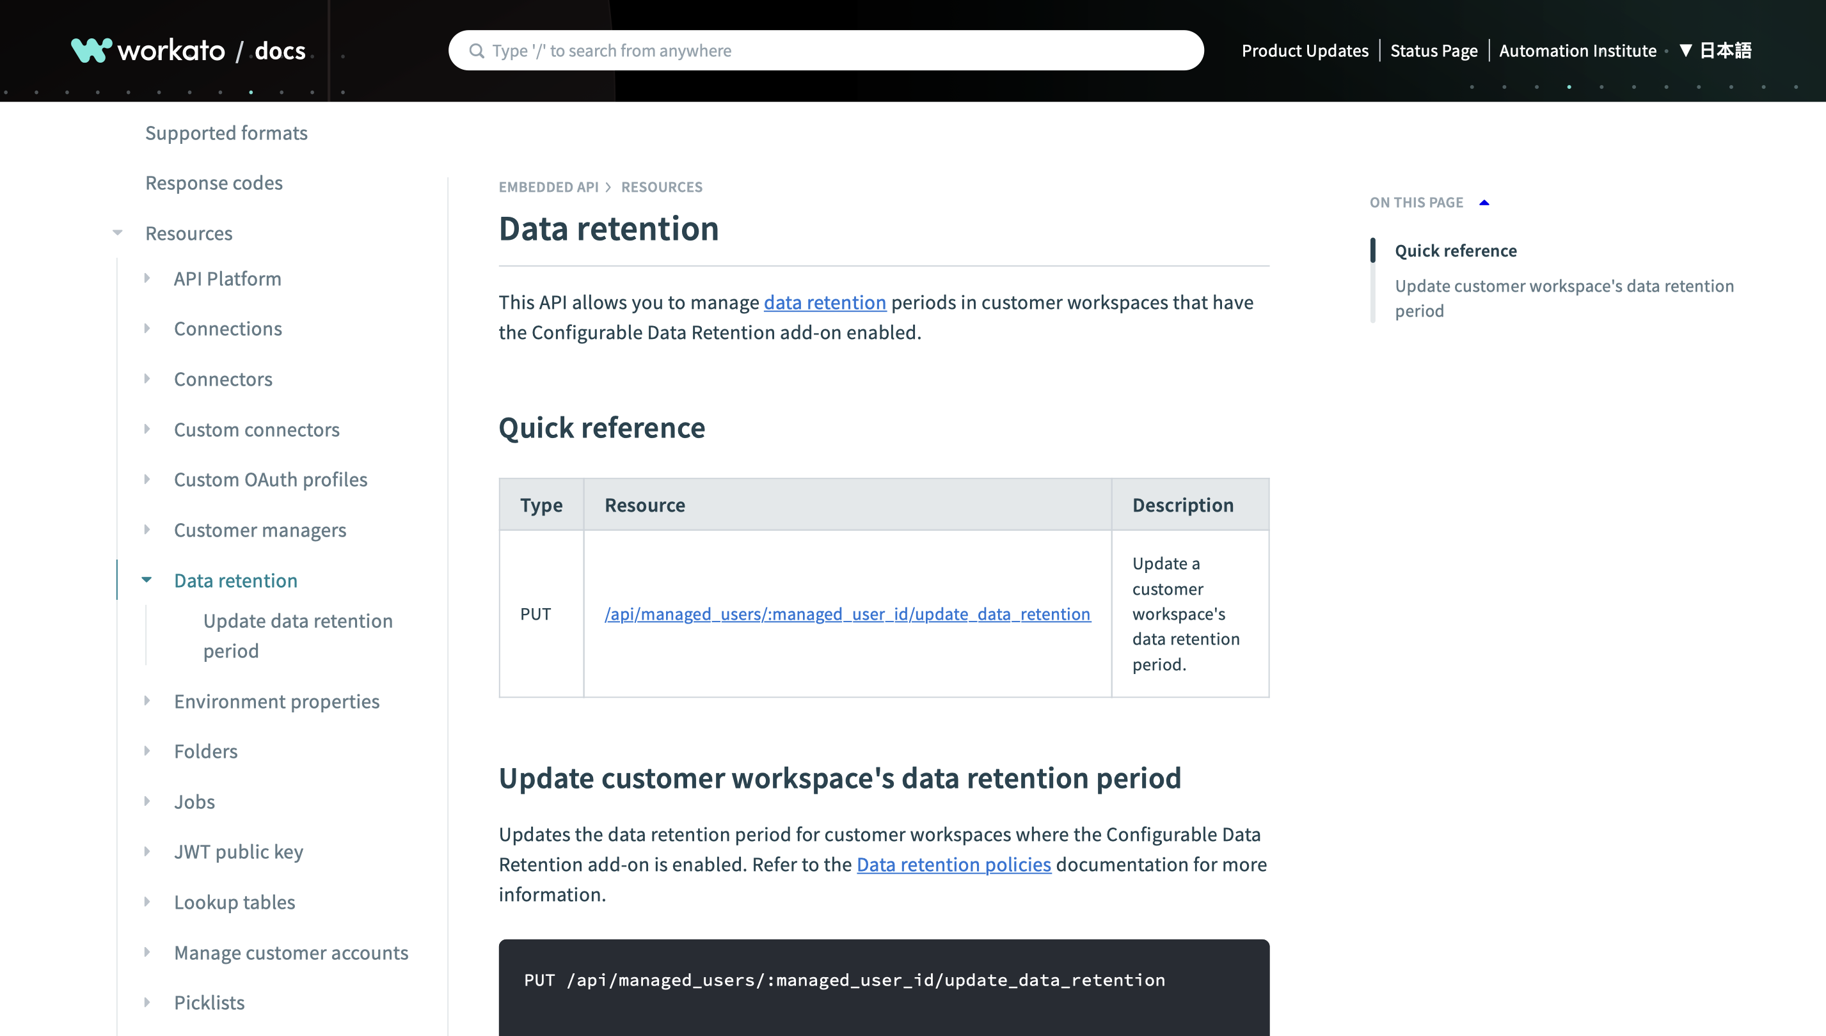Open Product Updates in the header

pos(1305,51)
